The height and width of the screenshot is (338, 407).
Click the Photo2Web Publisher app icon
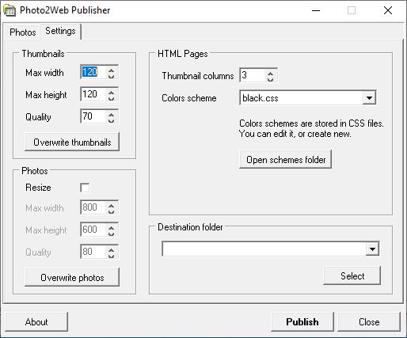click(10, 10)
